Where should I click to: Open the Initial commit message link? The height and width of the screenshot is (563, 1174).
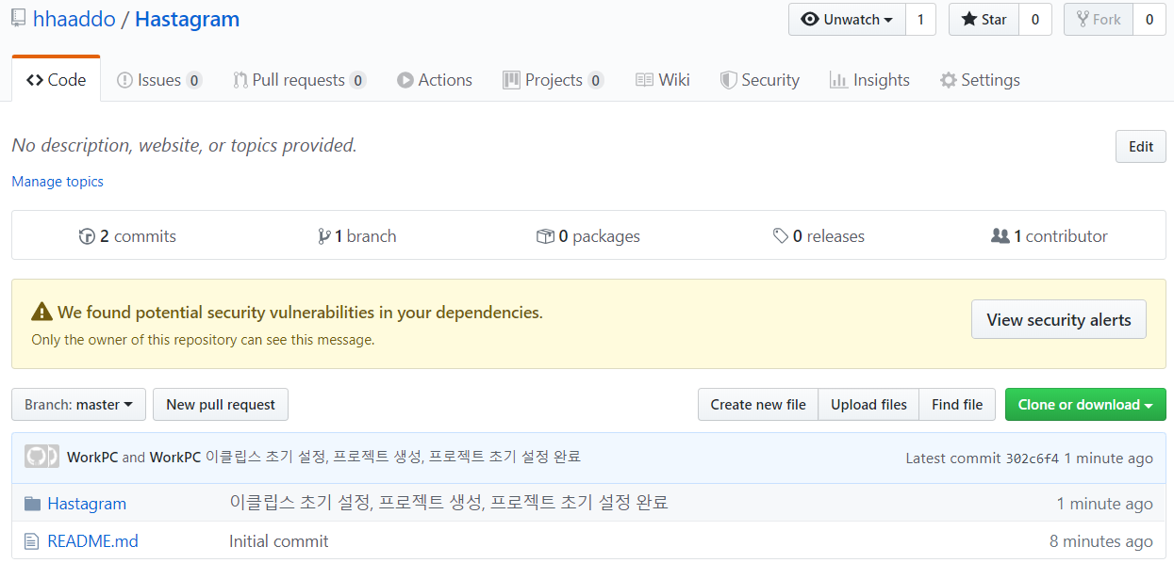(x=279, y=541)
